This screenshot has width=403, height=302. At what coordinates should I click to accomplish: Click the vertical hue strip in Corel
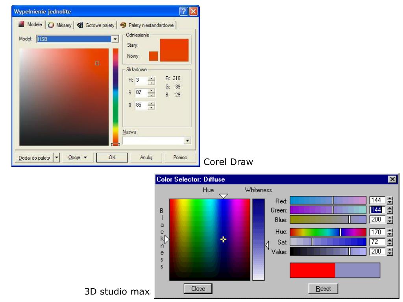[x=116, y=96]
